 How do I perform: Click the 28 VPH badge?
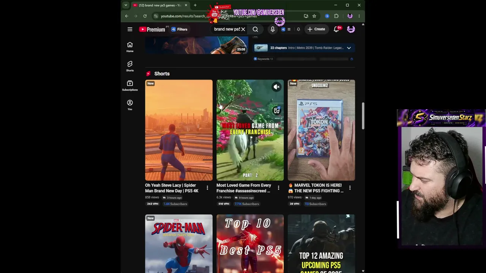[x=294, y=204]
